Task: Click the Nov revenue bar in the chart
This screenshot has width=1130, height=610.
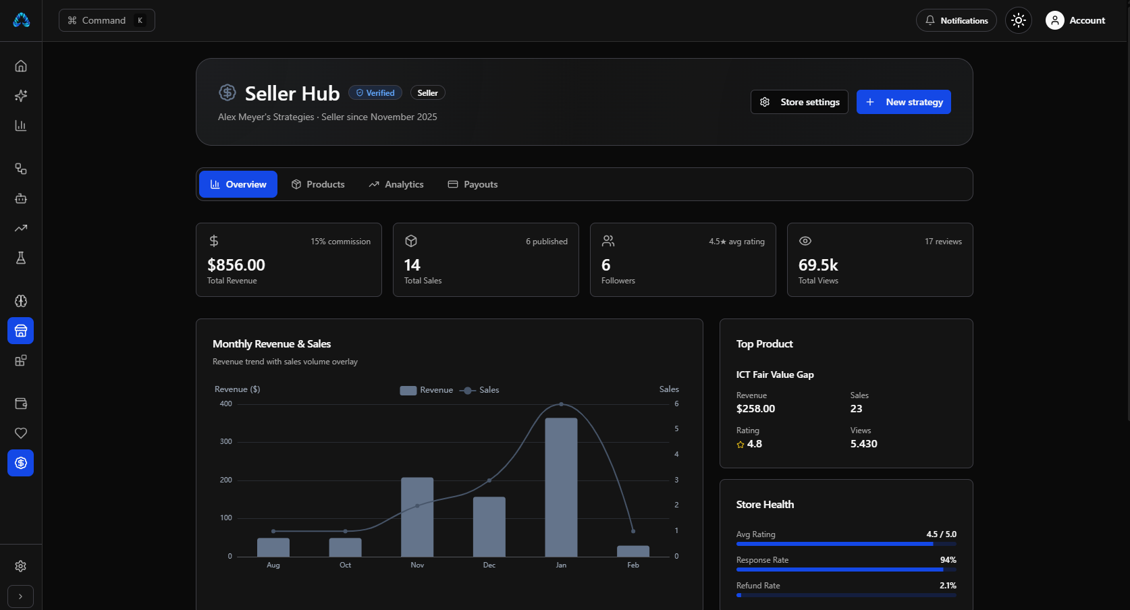Action: coord(417,517)
